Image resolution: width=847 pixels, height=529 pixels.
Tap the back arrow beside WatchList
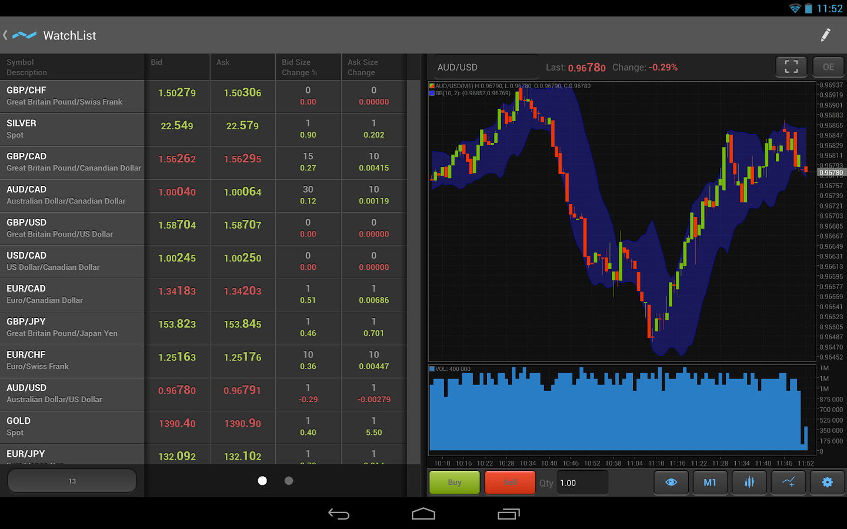(5, 35)
